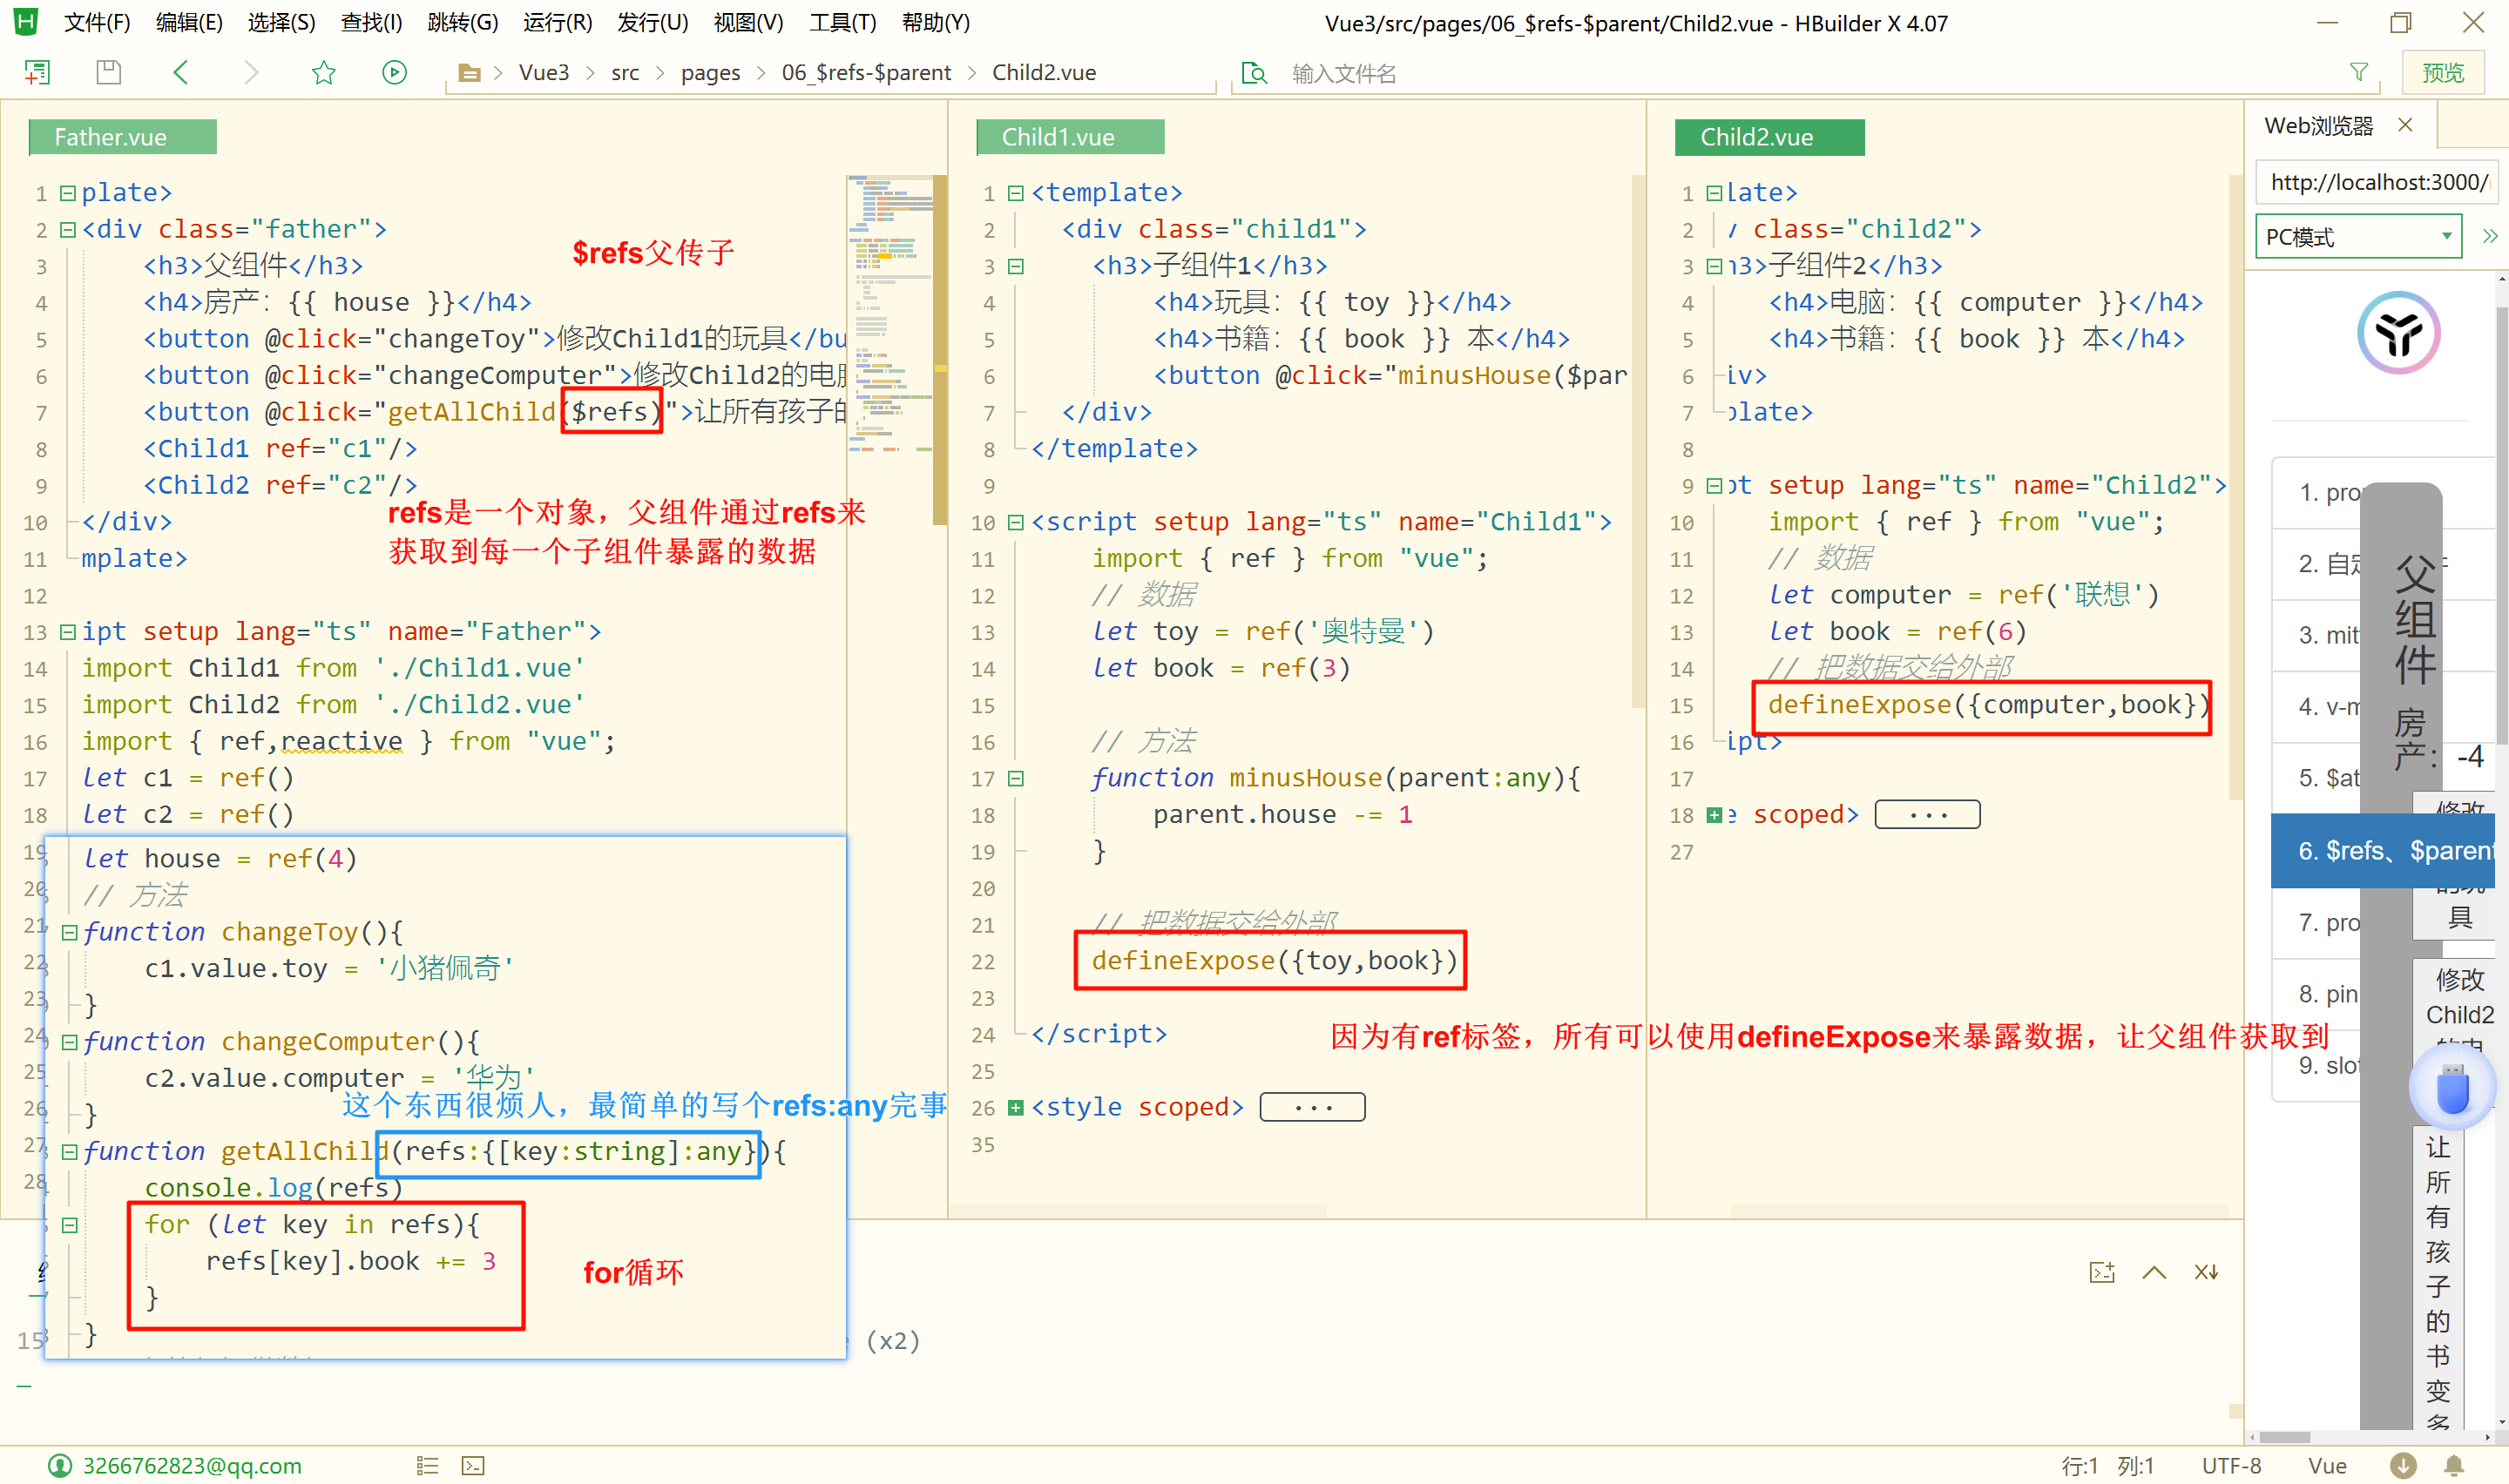The width and height of the screenshot is (2509, 1484).
Task: Click the filter funnel icon
Action: pos(2358,72)
